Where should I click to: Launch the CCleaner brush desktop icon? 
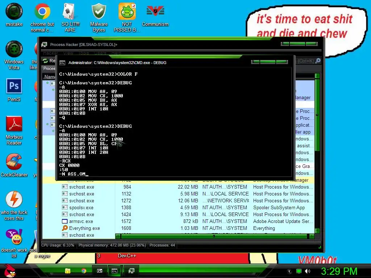pos(14,162)
